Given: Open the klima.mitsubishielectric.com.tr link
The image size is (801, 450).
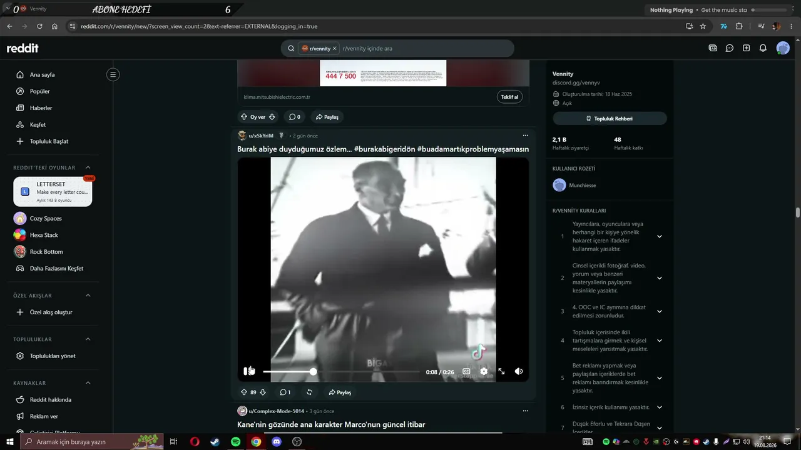Looking at the screenshot, I should tap(277, 97).
